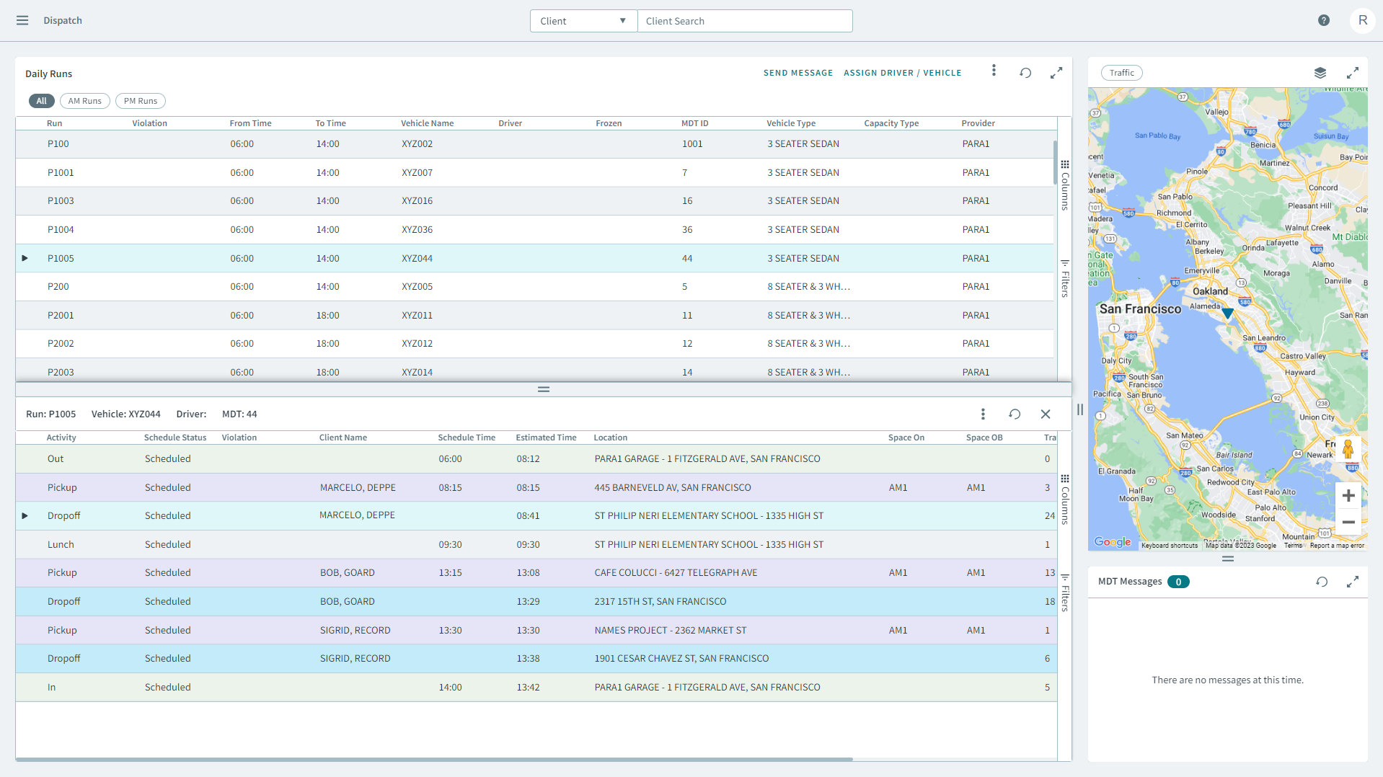Zoom in on the map
Image resolution: width=1383 pixels, height=777 pixels.
[1348, 496]
